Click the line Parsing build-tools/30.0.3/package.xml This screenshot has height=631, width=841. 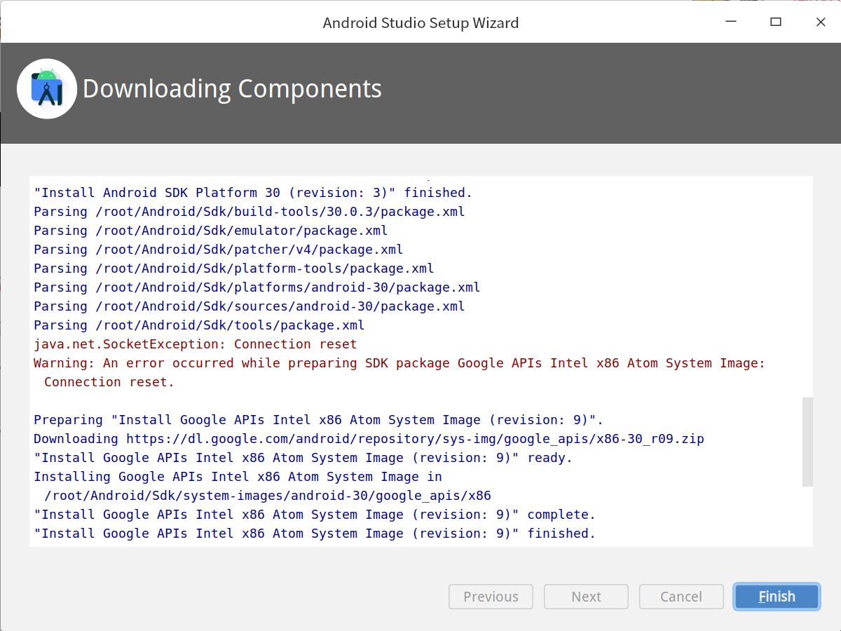[x=249, y=212]
